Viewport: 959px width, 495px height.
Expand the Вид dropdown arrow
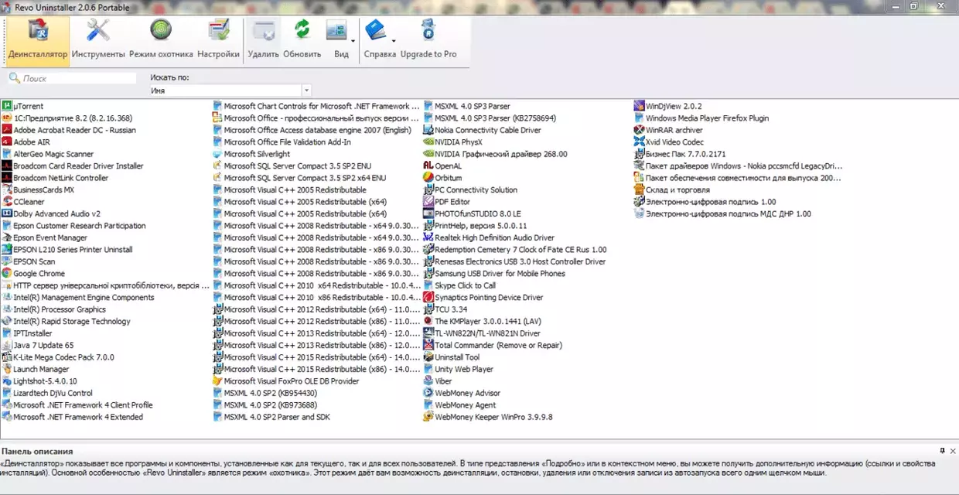pos(353,40)
